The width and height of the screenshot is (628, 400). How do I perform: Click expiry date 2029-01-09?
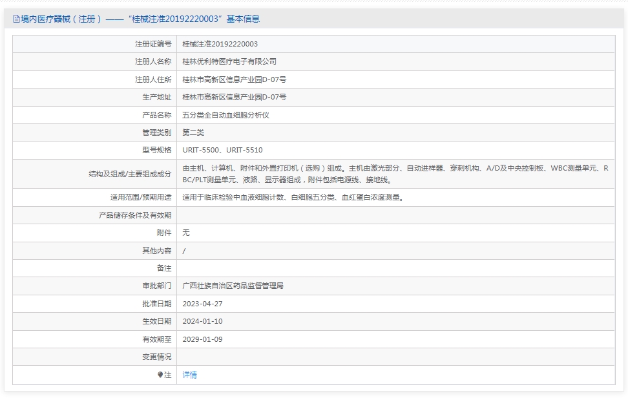[x=202, y=339]
